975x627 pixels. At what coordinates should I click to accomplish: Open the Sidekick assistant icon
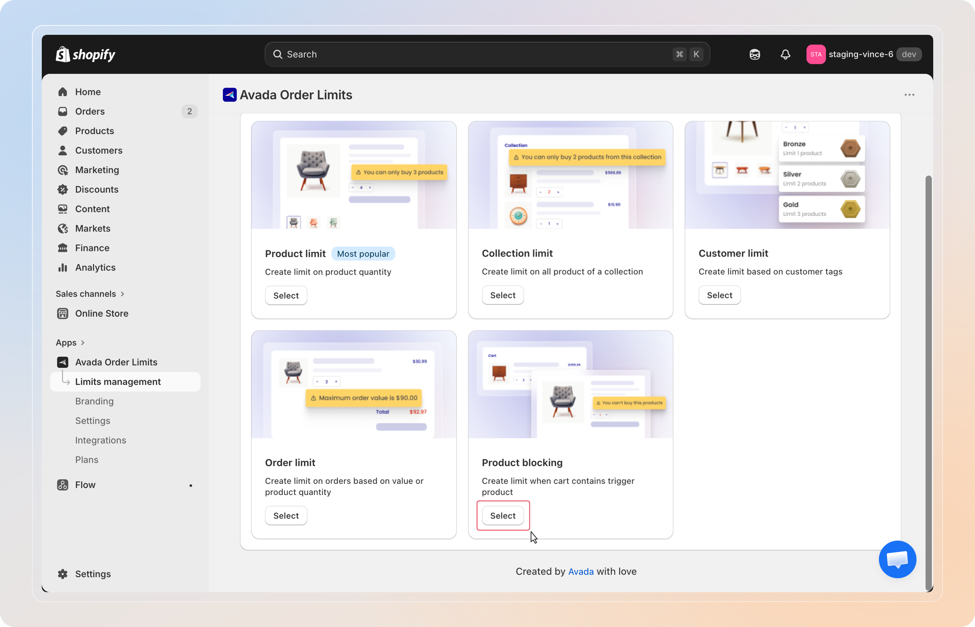point(755,54)
